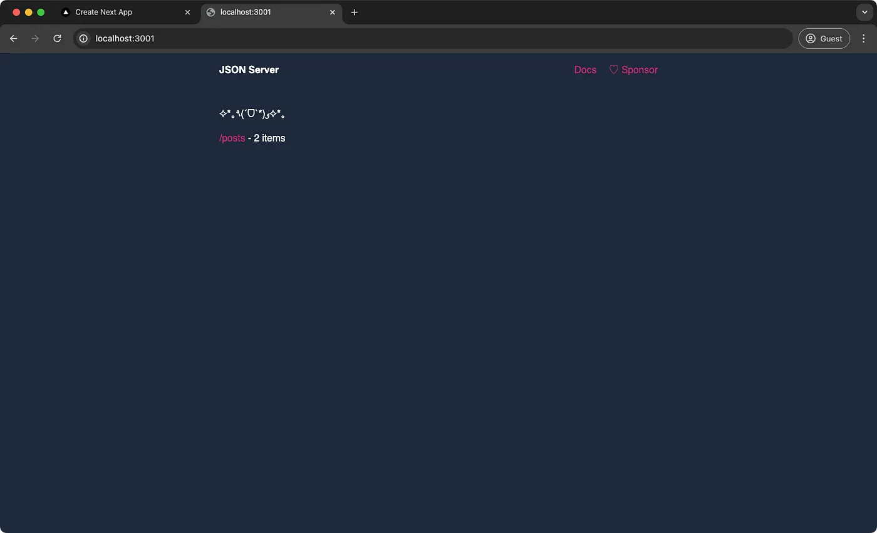Open the Sponsor link

click(x=639, y=70)
